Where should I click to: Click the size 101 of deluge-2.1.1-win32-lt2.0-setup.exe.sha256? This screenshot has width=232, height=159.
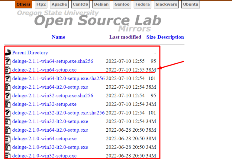152,113
